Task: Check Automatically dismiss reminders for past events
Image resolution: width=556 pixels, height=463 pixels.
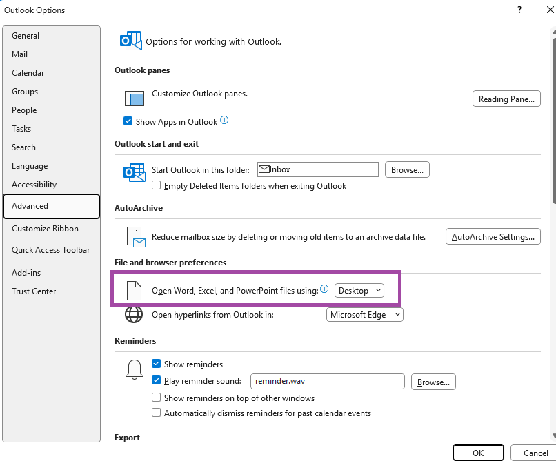Action: (x=156, y=413)
